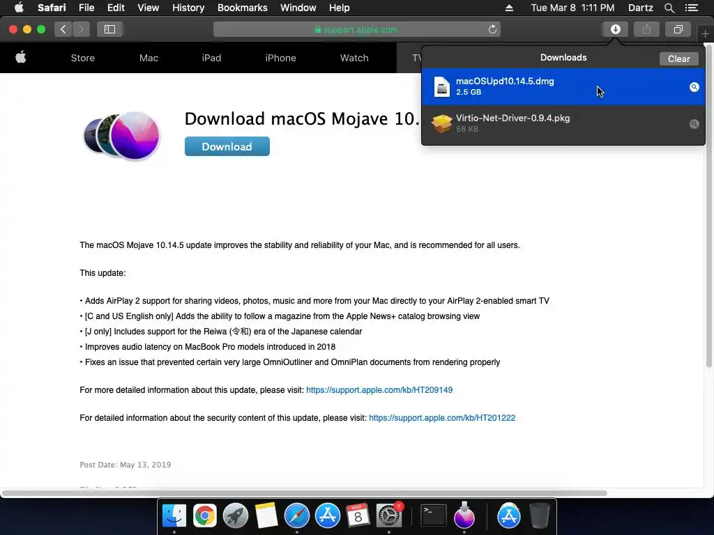The image size is (714, 535).
Task: Click the Safari compass icon in Dock
Action: point(297,515)
